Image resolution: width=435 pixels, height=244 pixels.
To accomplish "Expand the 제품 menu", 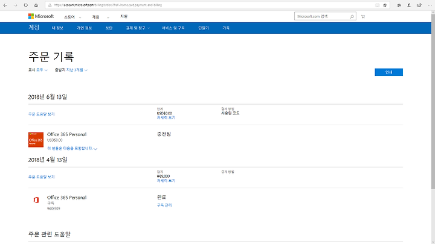I will pos(100,17).
